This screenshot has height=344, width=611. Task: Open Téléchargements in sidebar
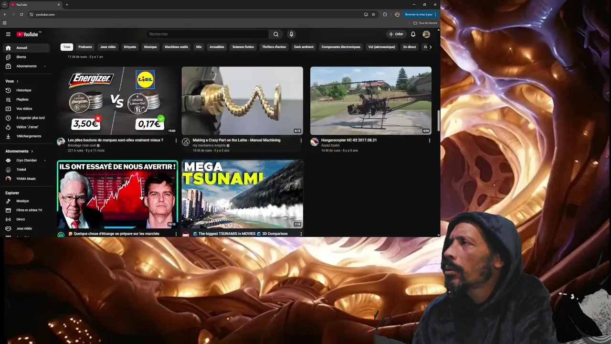(x=27, y=136)
